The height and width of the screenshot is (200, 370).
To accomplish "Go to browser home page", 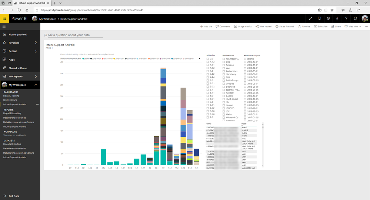I will [27, 10].
